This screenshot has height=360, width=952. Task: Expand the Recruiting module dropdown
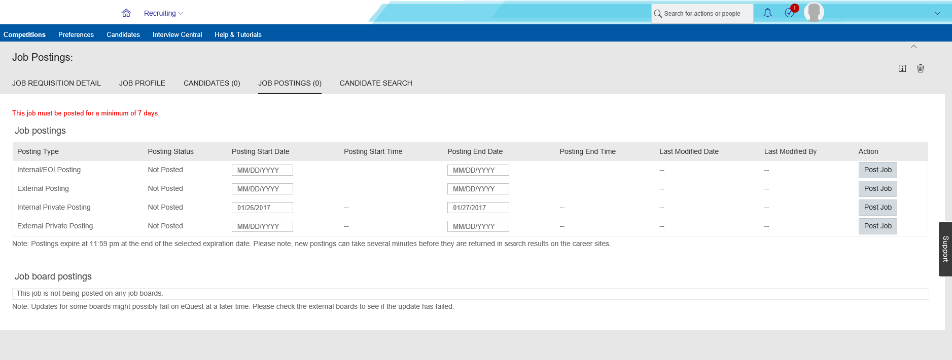[x=163, y=13]
